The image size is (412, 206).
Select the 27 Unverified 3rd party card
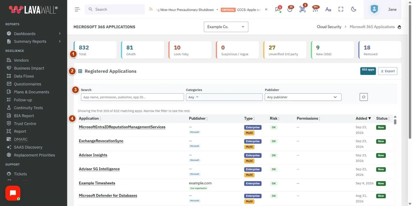click(x=285, y=50)
